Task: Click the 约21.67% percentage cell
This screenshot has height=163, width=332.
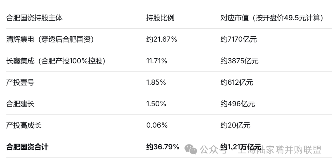Action: click(162, 40)
